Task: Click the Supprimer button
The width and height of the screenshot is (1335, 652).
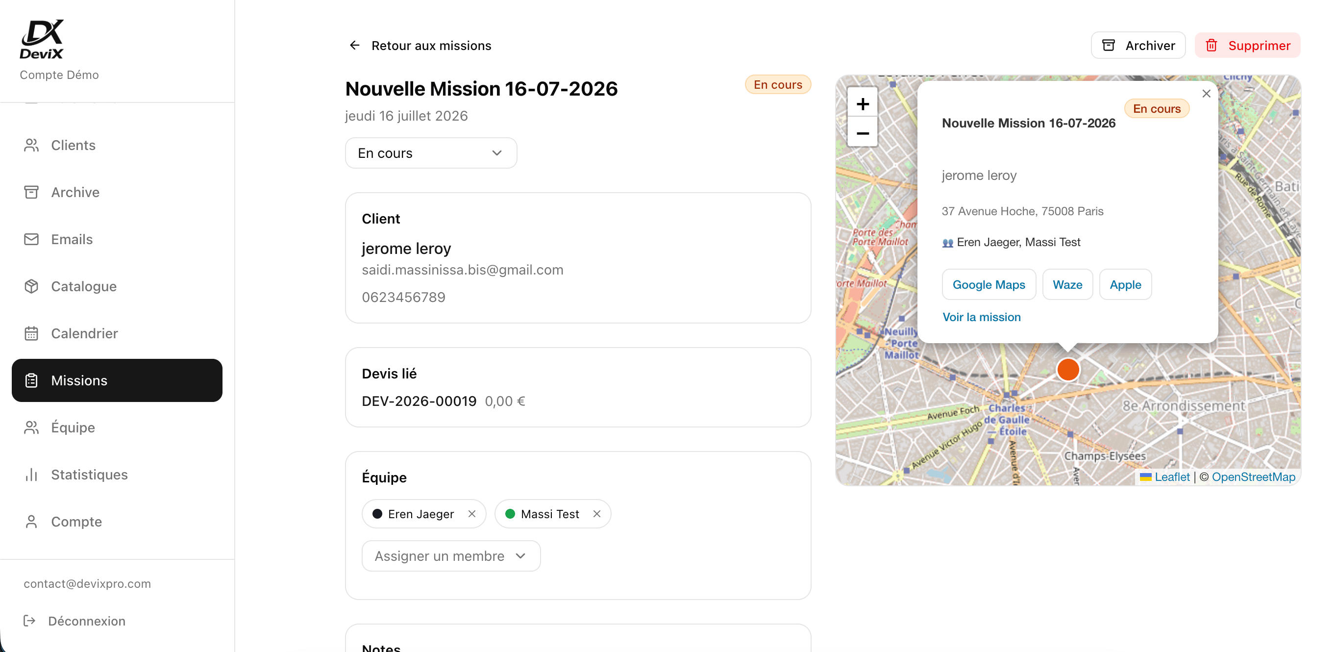Action: tap(1247, 46)
